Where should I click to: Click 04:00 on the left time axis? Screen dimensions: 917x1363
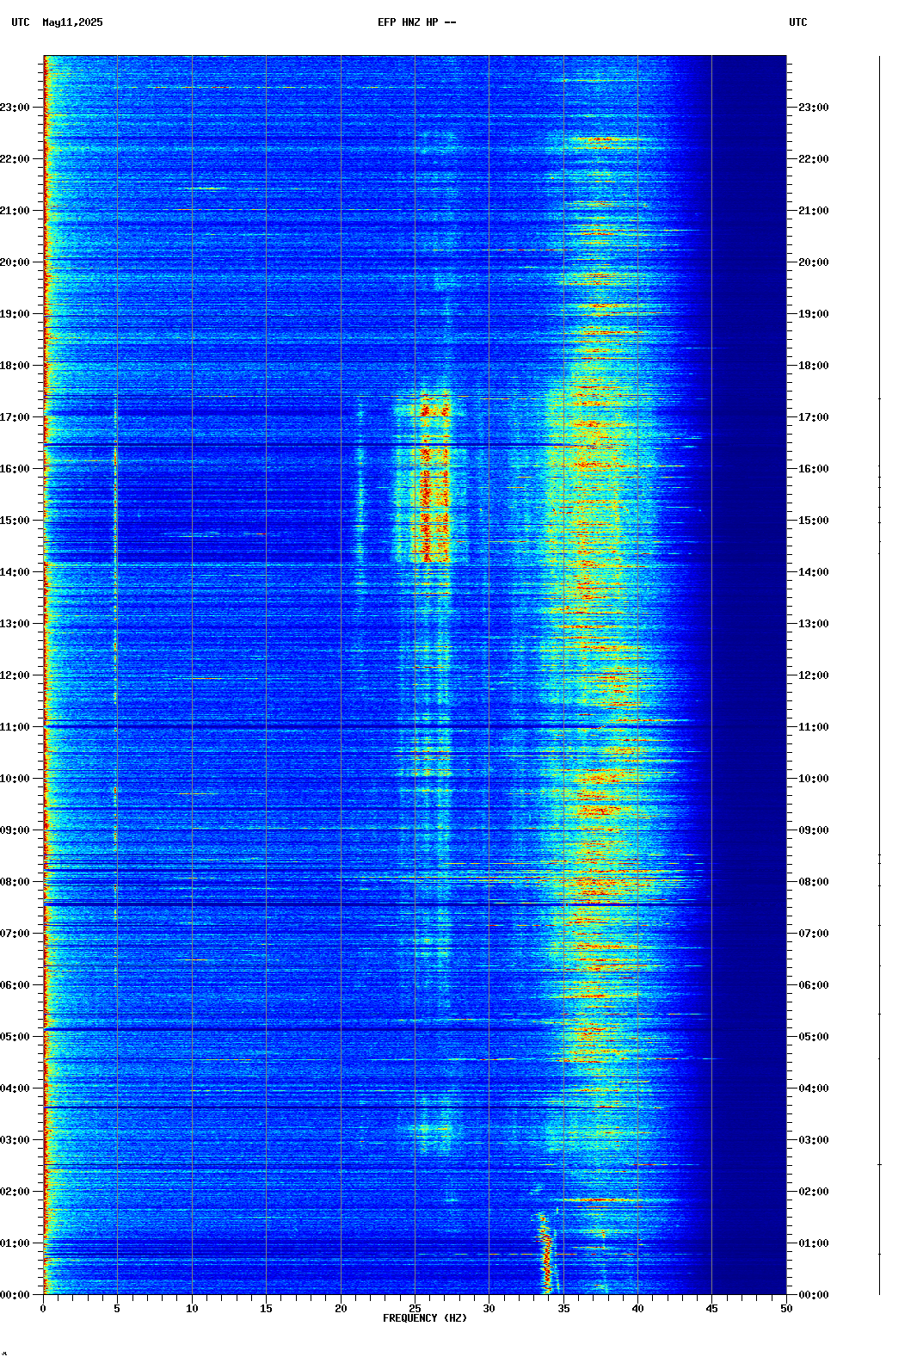point(15,1089)
